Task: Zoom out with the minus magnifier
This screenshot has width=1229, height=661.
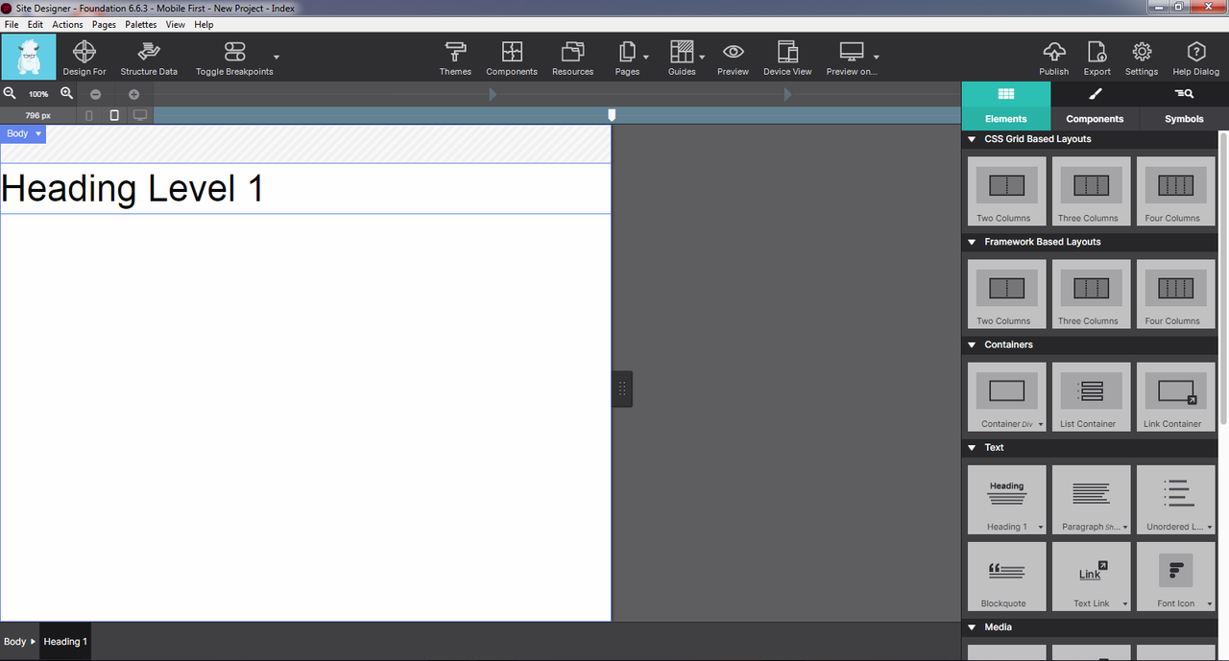Action: tap(10, 94)
